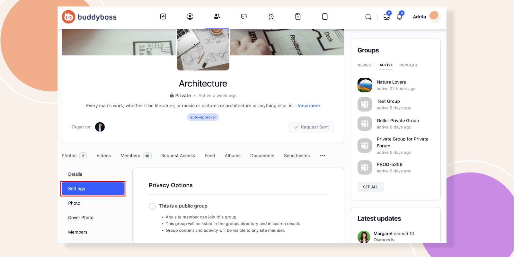Switch to the Videos tab
This screenshot has height=257, width=514.
pyautogui.click(x=103, y=156)
